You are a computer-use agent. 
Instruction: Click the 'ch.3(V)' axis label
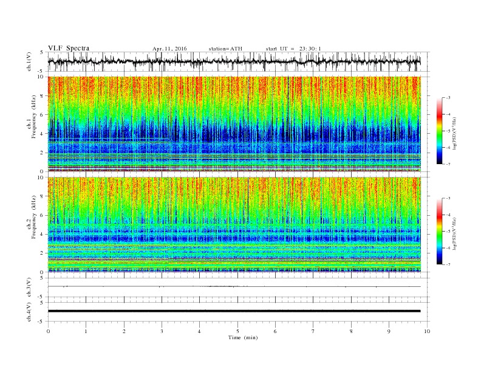[x=29, y=288]
